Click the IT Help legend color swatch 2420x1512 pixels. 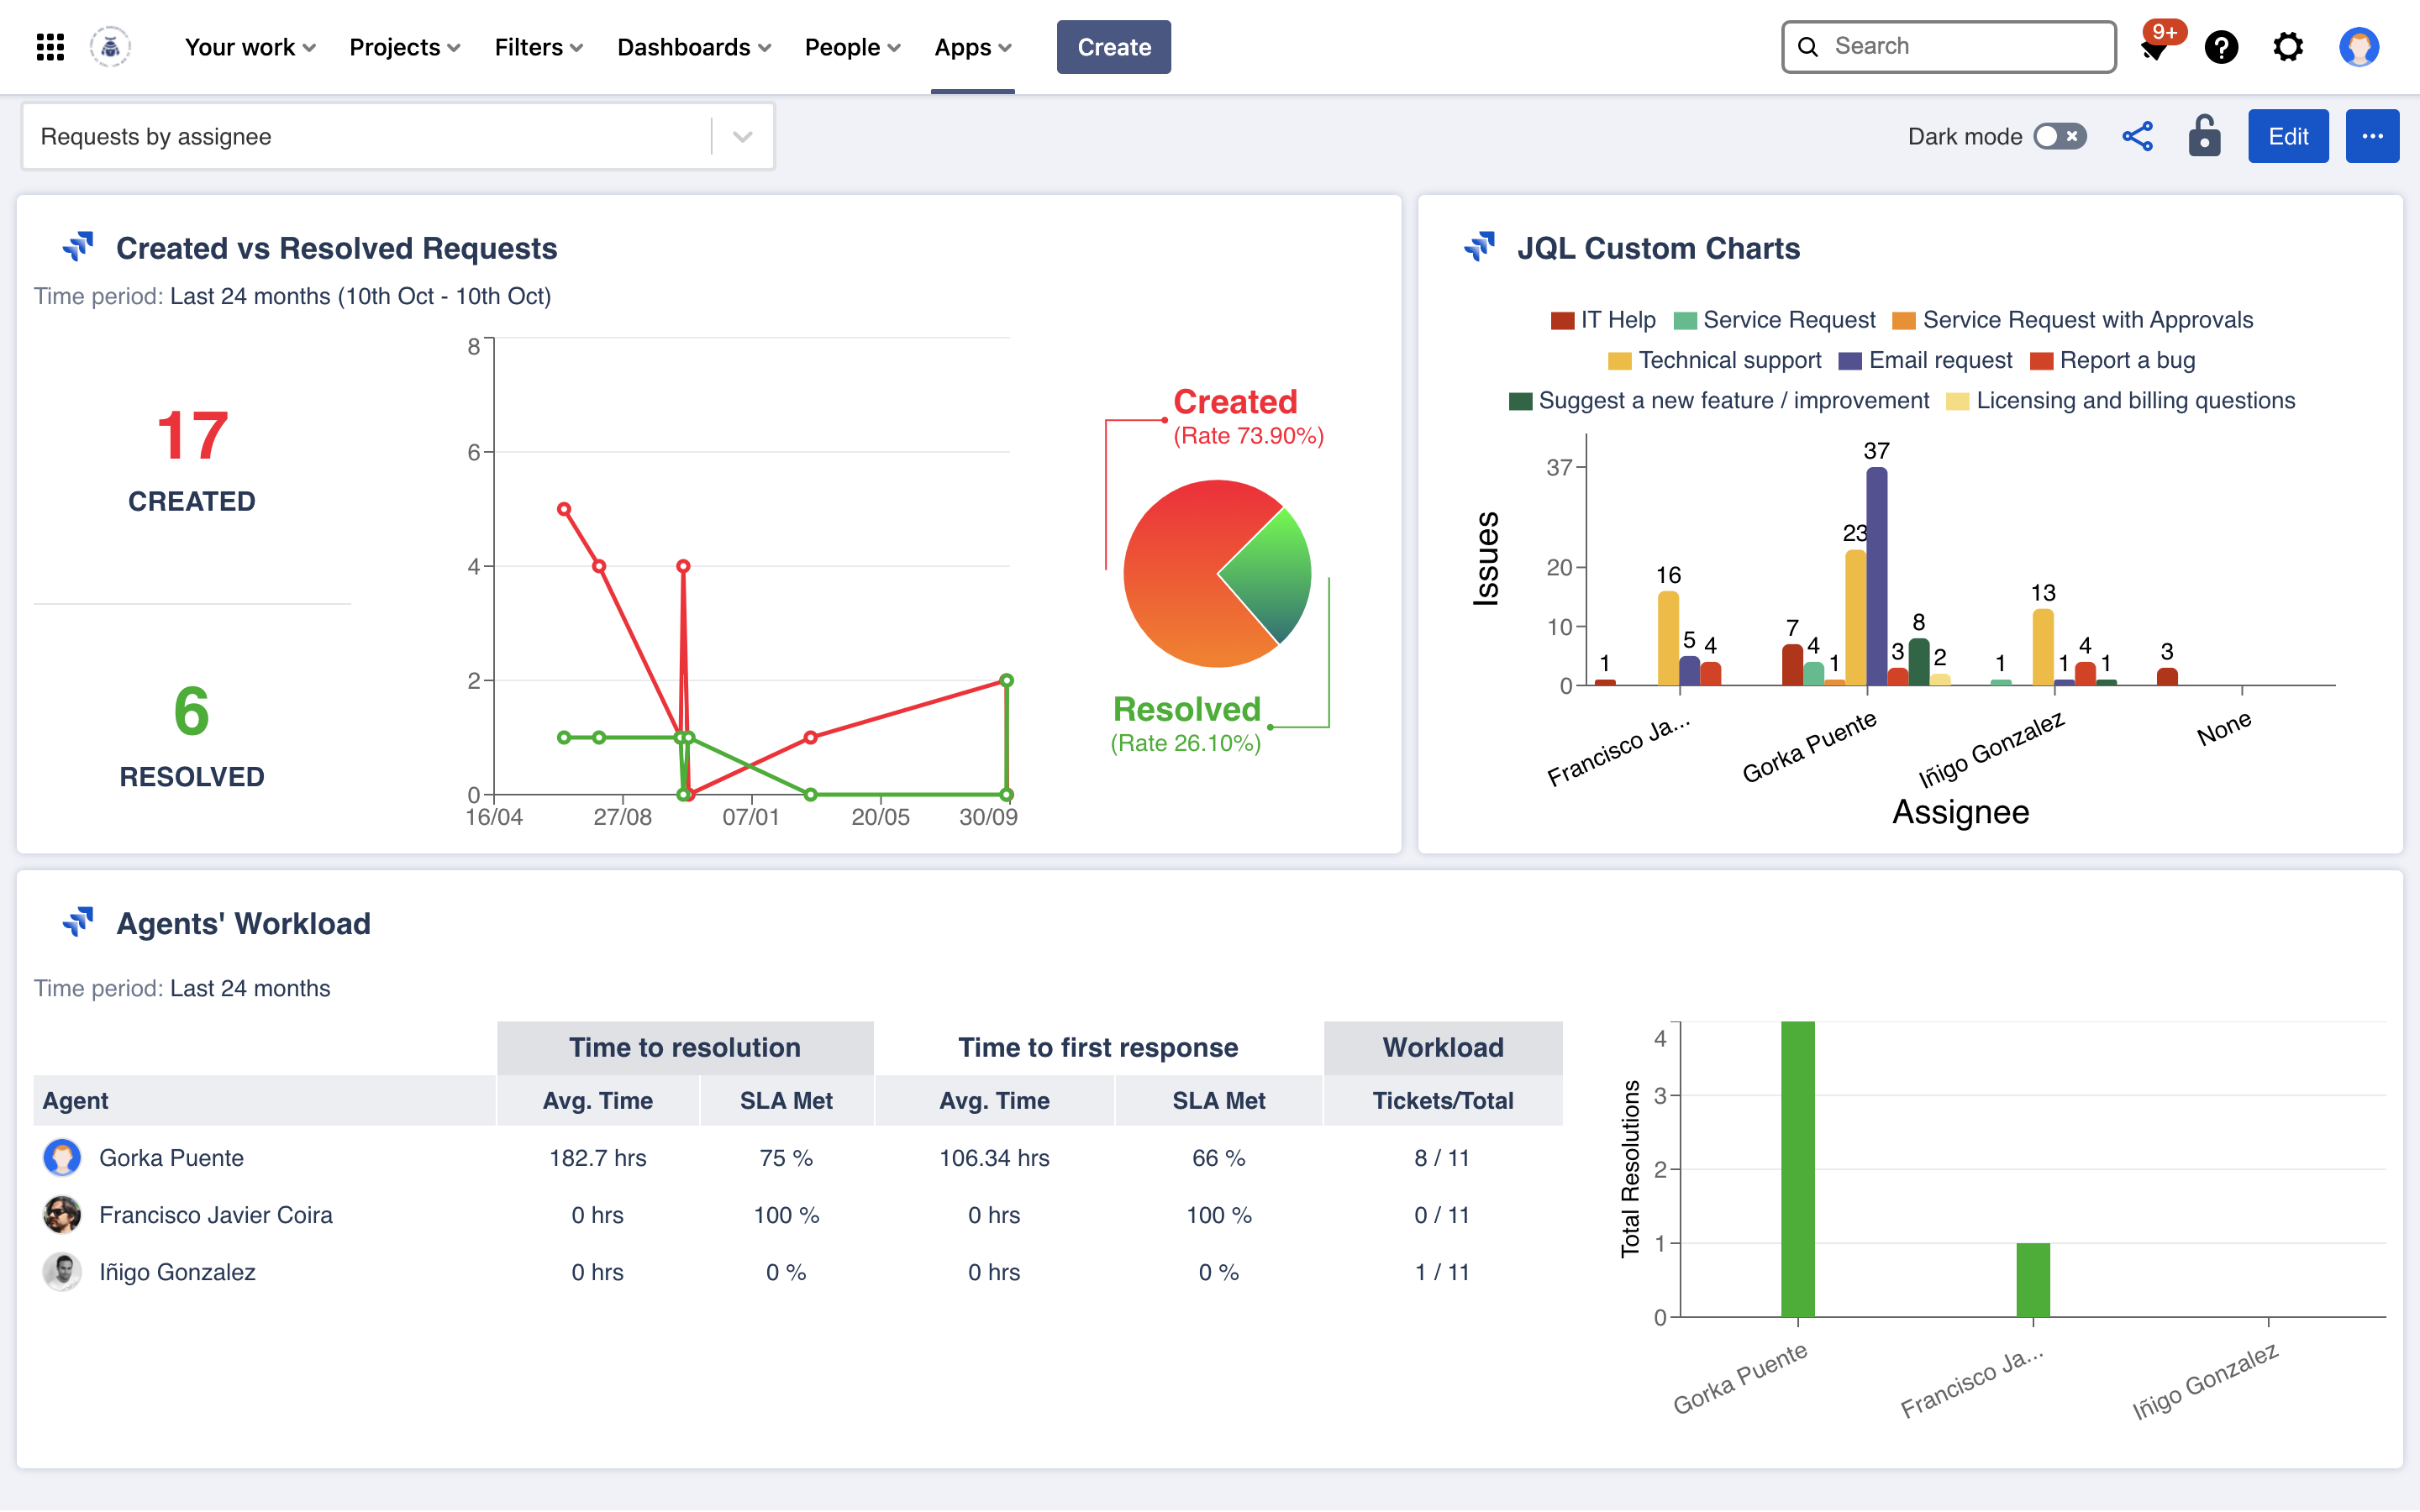(x=1562, y=320)
